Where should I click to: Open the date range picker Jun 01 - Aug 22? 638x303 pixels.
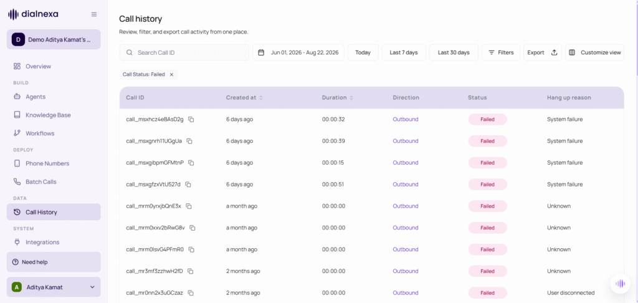[298, 52]
